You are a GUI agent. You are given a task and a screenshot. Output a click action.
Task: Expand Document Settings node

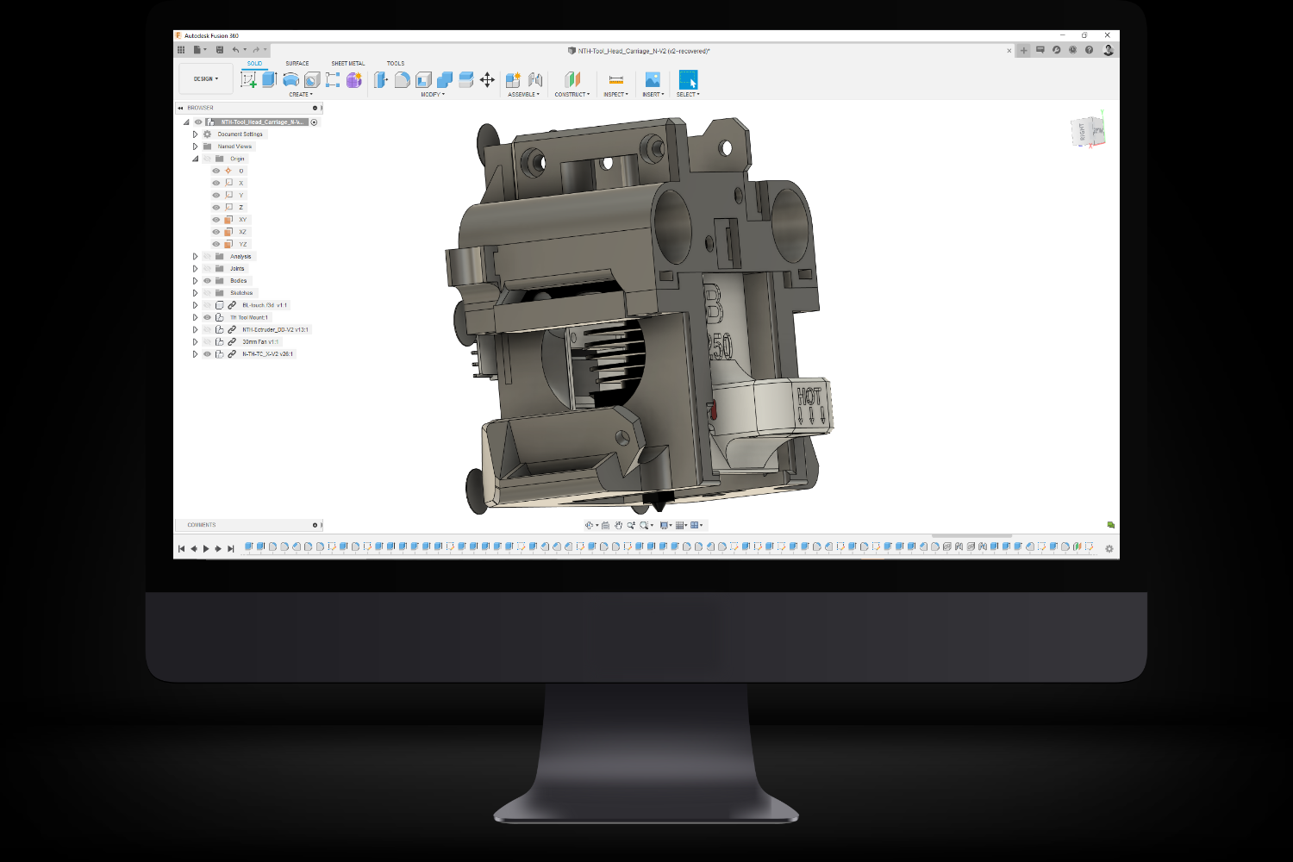(x=195, y=134)
